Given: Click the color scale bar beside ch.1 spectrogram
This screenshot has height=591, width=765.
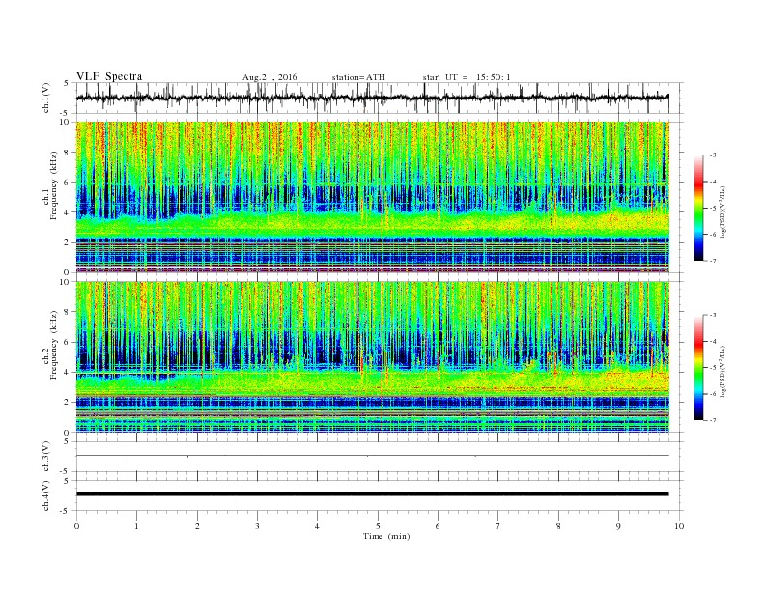Looking at the screenshot, I should (x=699, y=208).
